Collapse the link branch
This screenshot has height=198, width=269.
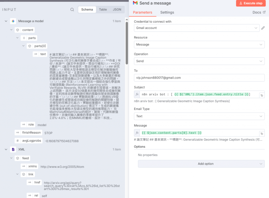coord(17,174)
